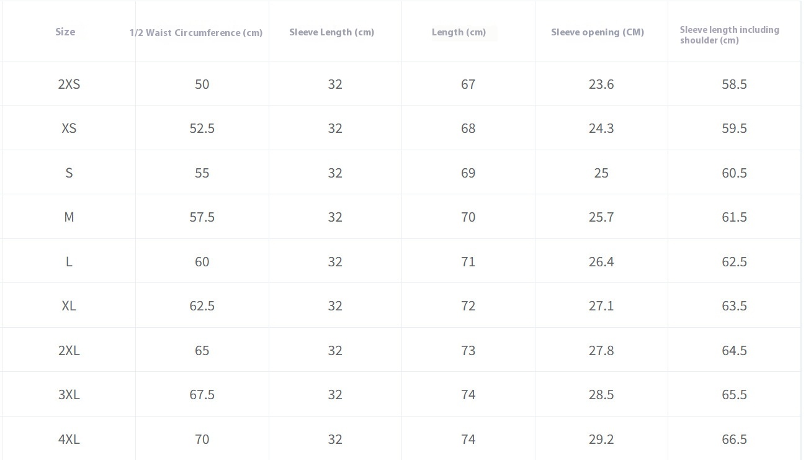Click sleeve opening value 27.1 for XL
806x460 pixels.
coord(601,306)
